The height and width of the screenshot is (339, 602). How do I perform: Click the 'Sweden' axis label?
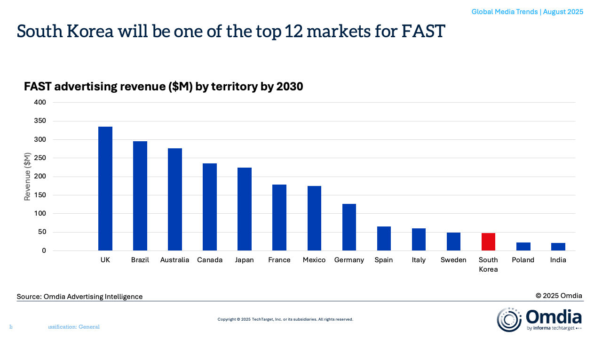453,260
